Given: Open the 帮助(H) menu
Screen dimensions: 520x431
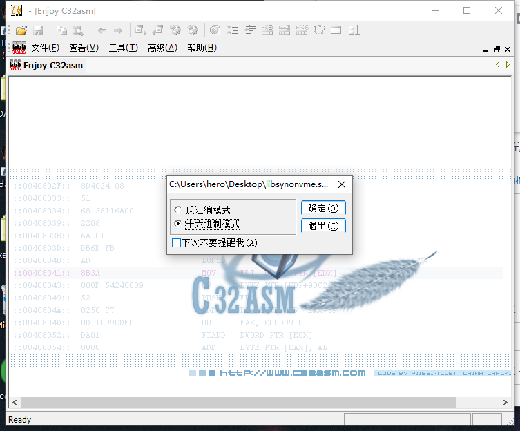Looking at the screenshot, I should (202, 48).
